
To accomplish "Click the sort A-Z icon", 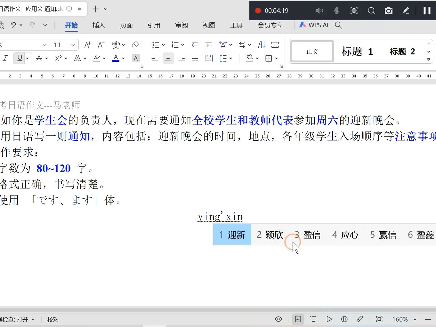I will coord(262,45).
